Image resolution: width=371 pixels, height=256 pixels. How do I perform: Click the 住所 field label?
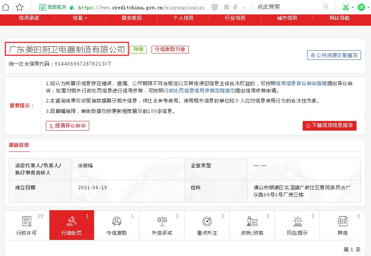point(196,188)
